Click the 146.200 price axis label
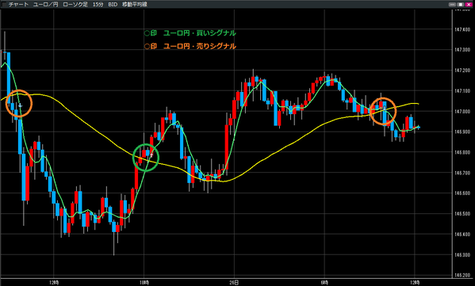This screenshot has width=475, height=286. (x=462, y=276)
